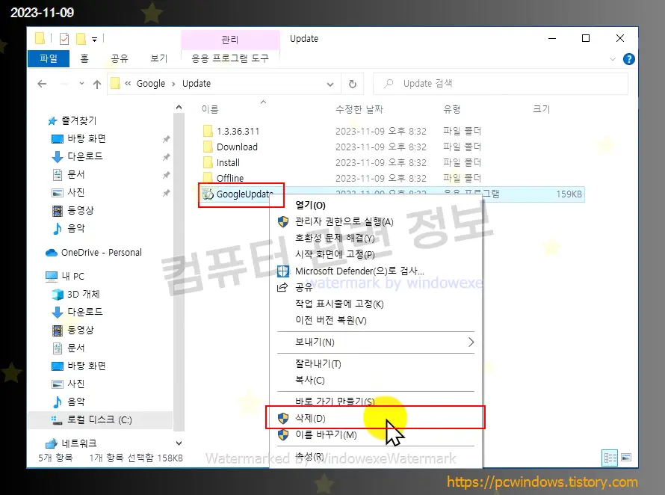Select the Install folder

228,162
